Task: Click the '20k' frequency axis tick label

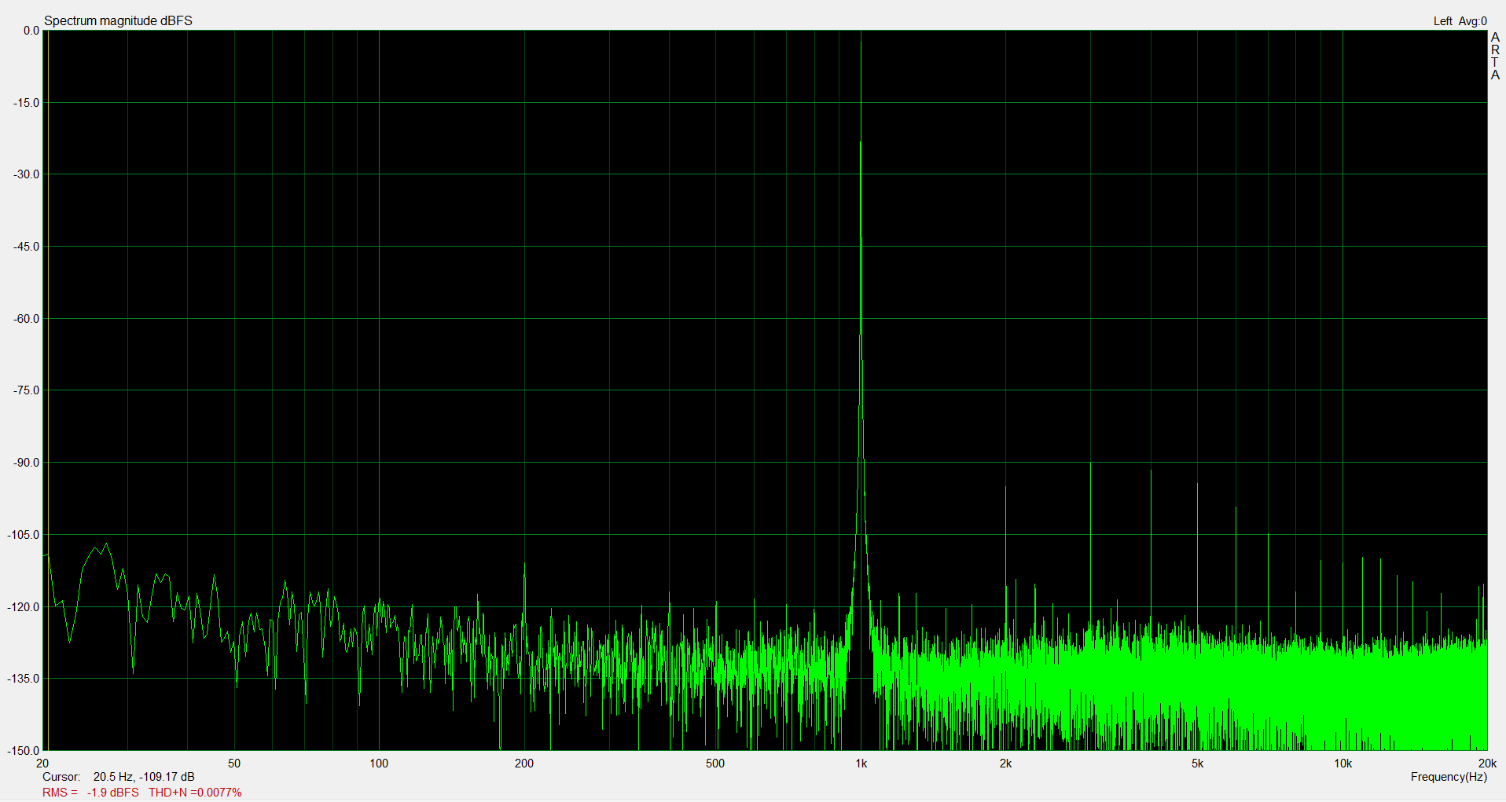Action: pos(1487,764)
